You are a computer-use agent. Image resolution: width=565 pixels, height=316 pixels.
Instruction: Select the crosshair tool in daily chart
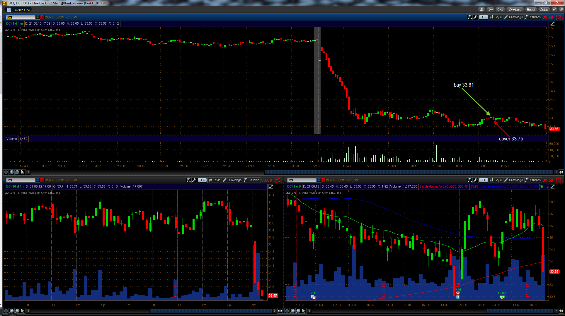[287, 311]
